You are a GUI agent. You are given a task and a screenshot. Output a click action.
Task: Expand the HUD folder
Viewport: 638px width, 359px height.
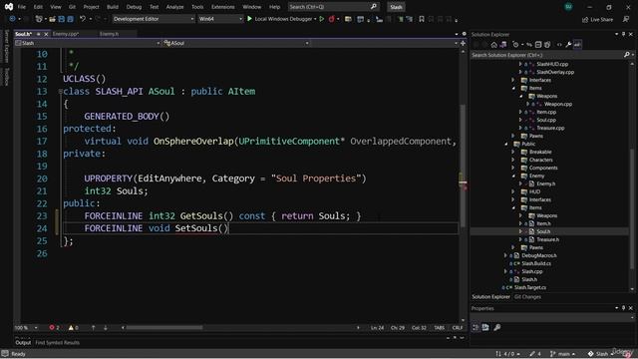[x=513, y=191]
